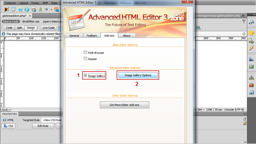Screen dimensions: 256x144
Task: Switch to the General tab in dialog
Action: click(x=74, y=36)
